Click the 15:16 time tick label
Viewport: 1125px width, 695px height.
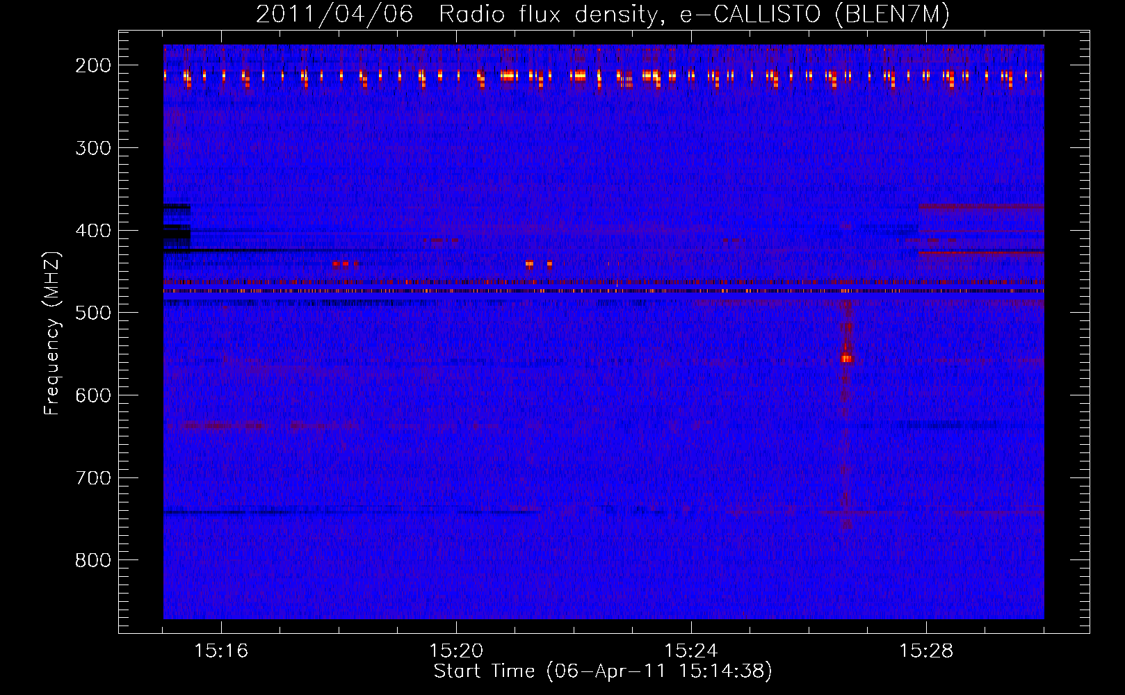(x=221, y=651)
